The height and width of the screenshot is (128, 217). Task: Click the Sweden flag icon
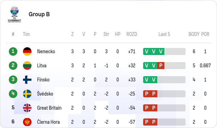click(27, 94)
